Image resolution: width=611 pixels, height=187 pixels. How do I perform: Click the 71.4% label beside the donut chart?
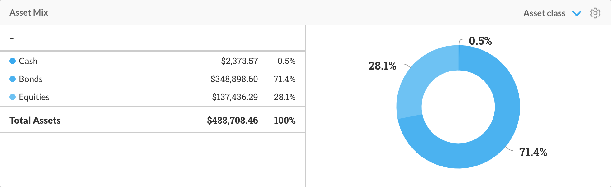(x=533, y=152)
